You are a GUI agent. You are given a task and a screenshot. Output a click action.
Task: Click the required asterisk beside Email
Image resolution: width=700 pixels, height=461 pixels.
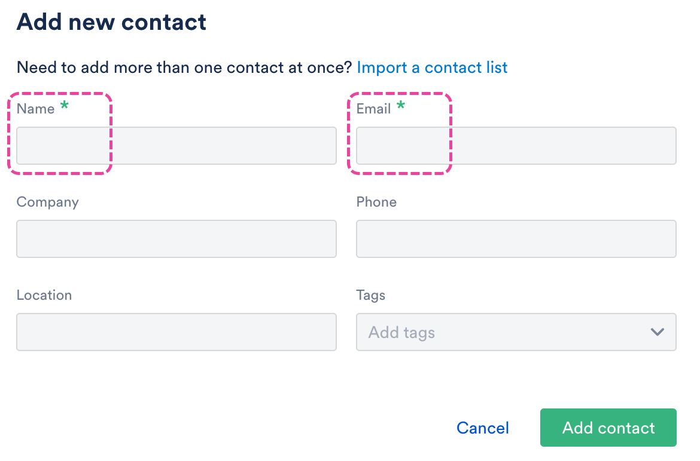coord(401,107)
